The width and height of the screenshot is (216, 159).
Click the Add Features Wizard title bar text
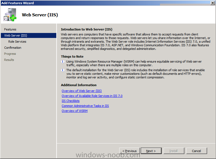coord(17,3)
